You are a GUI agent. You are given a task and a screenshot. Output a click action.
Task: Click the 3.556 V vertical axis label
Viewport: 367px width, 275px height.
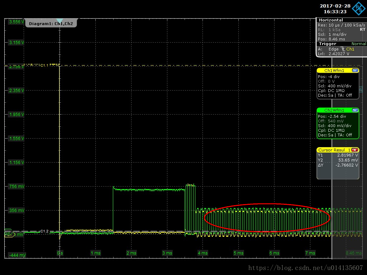[16, 22]
